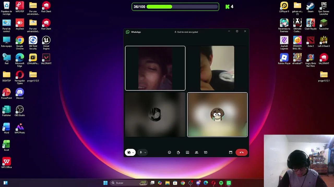Start screen sharing in the WhatsApp call
This screenshot has height=187, width=334.
(187, 152)
